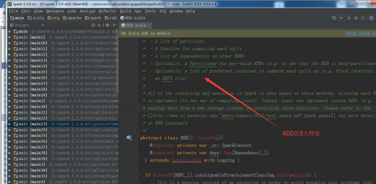Click the Run play icon
Screen dimensions: 376x184
click(x=349, y=18)
